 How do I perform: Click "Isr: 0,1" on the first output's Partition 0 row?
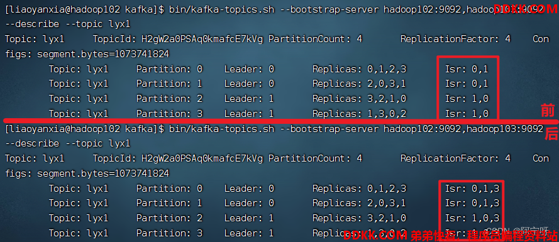(x=467, y=69)
